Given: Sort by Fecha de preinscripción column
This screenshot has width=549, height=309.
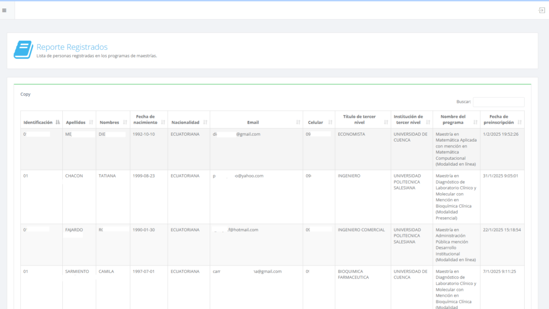Looking at the screenshot, I should (x=519, y=122).
